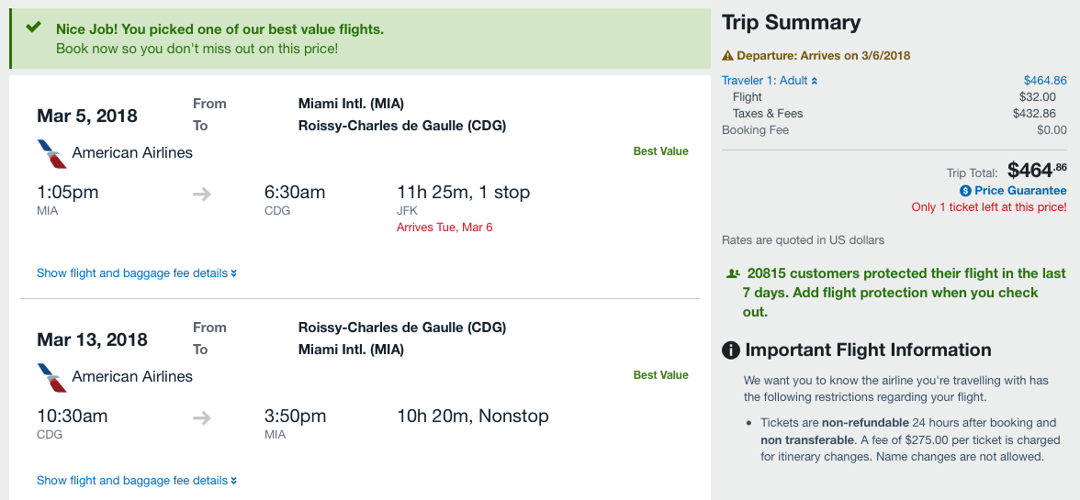Click the warning triangle beside Departure notice
Image resolution: width=1080 pixels, height=500 pixels.
(727, 56)
